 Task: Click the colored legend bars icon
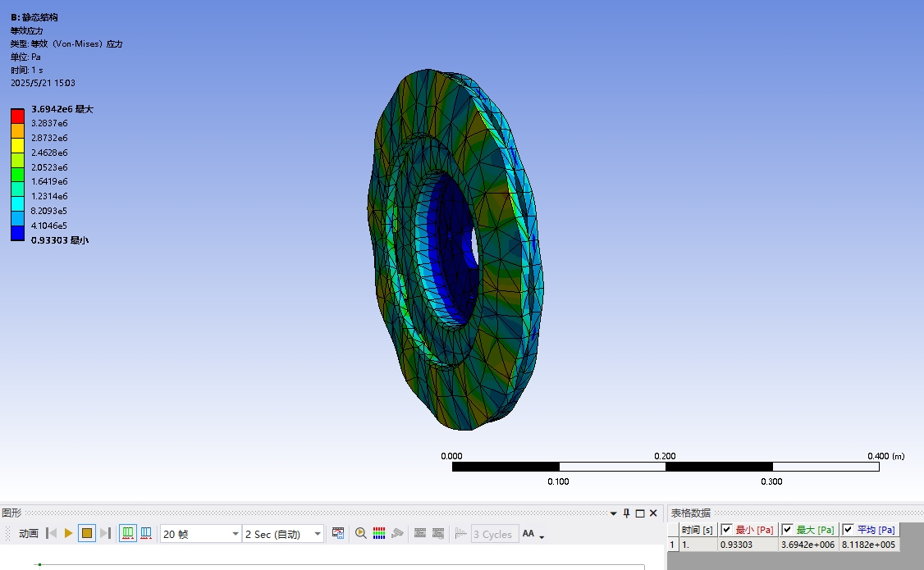pyautogui.click(x=379, y=533)
